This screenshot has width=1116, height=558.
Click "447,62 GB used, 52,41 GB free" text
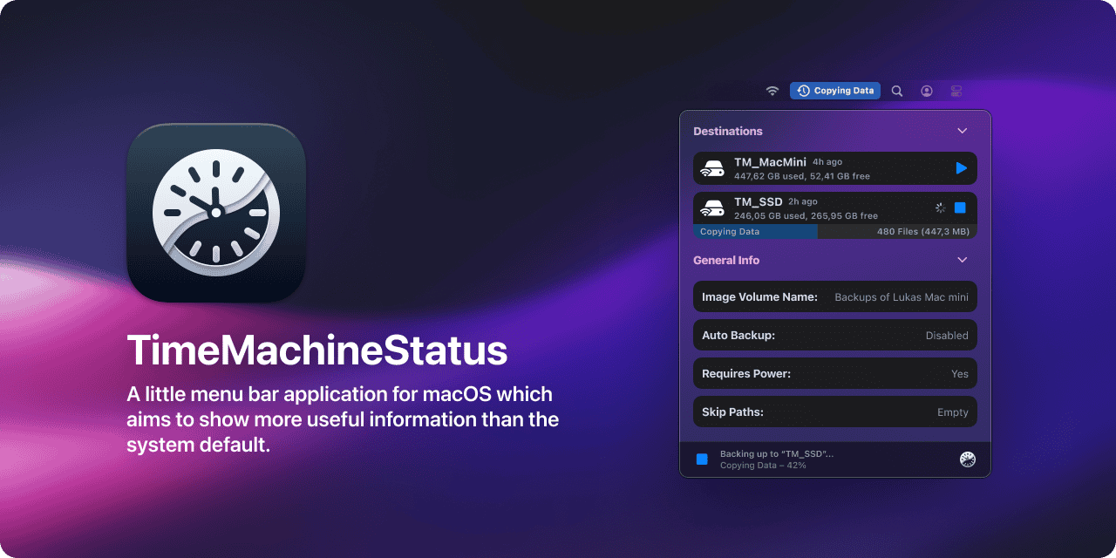pos(802,176)
